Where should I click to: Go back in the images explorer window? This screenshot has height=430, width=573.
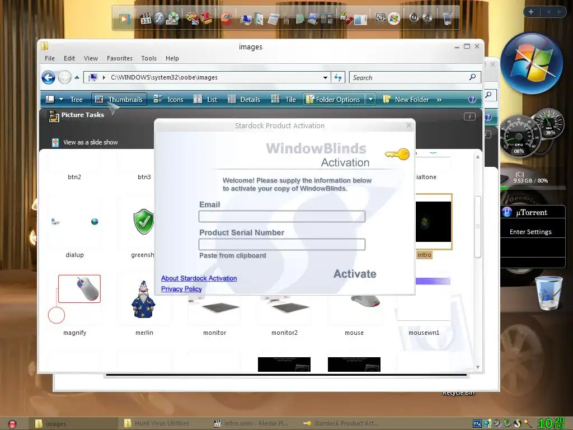48,77
